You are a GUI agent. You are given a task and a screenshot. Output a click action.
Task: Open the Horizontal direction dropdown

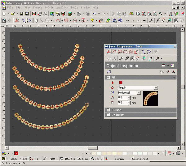139,92
